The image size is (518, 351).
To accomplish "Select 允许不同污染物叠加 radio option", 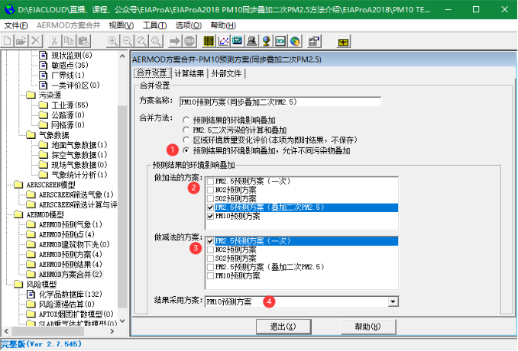I will tap(186, 150).
